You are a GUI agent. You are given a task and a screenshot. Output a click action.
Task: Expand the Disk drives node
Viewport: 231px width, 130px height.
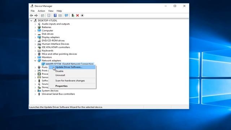tap(35, 34)
